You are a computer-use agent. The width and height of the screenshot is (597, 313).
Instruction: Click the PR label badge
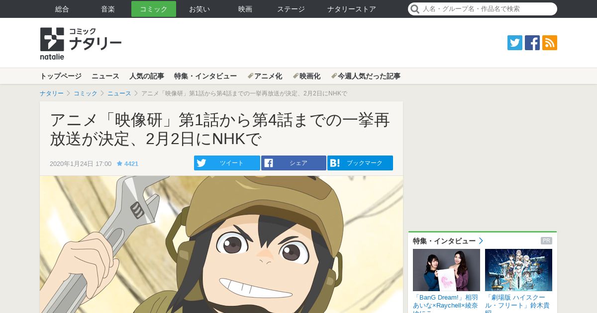click(x=546, y=241)
